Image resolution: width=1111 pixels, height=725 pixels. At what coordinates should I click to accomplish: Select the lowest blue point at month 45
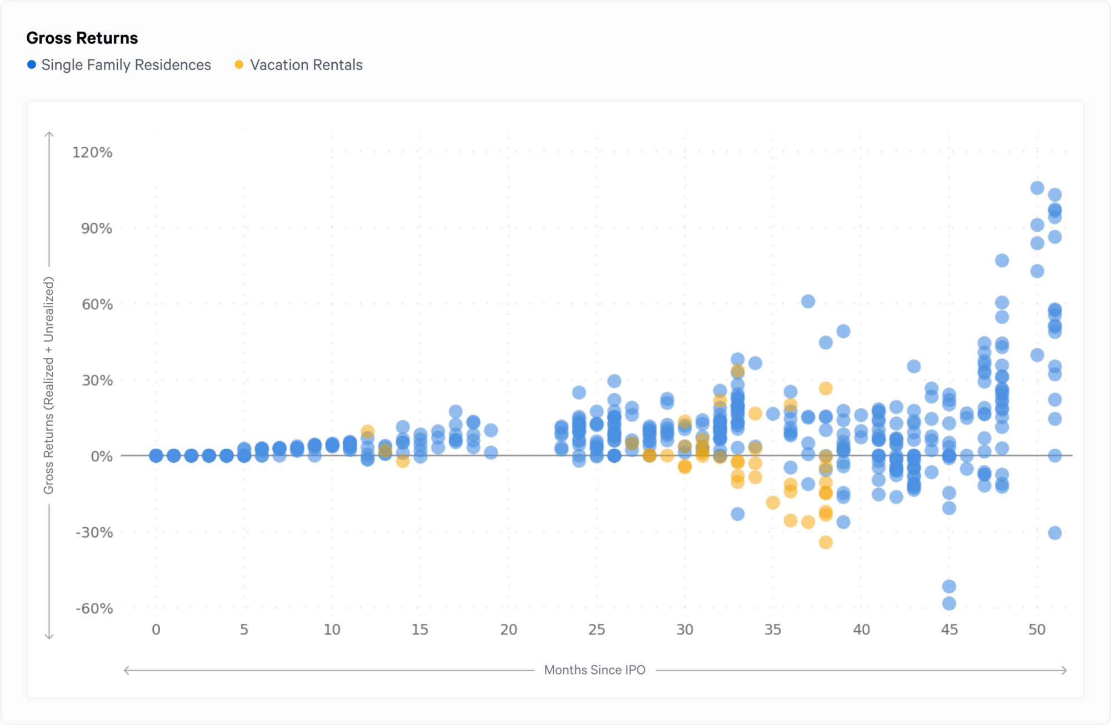949,603
